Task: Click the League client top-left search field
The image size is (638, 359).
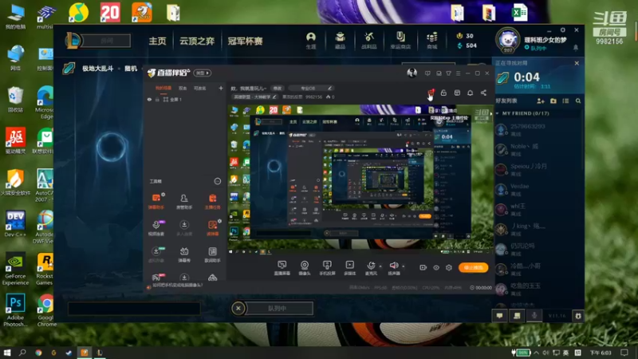Action: [x=108, y=41]
